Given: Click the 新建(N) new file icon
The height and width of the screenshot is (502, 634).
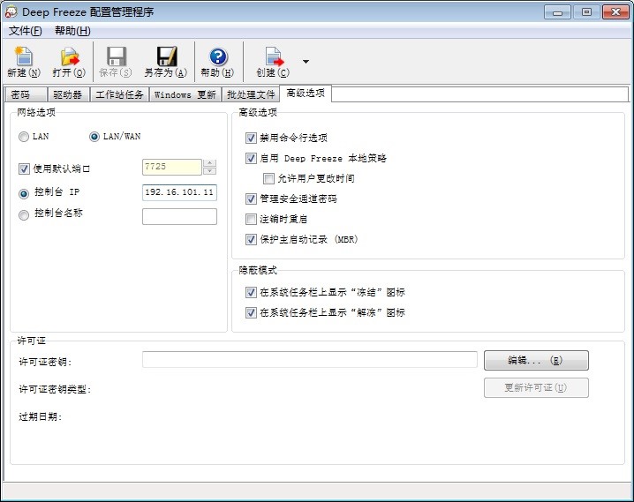Looking at the screenshot, I should (x=24, y=56).
